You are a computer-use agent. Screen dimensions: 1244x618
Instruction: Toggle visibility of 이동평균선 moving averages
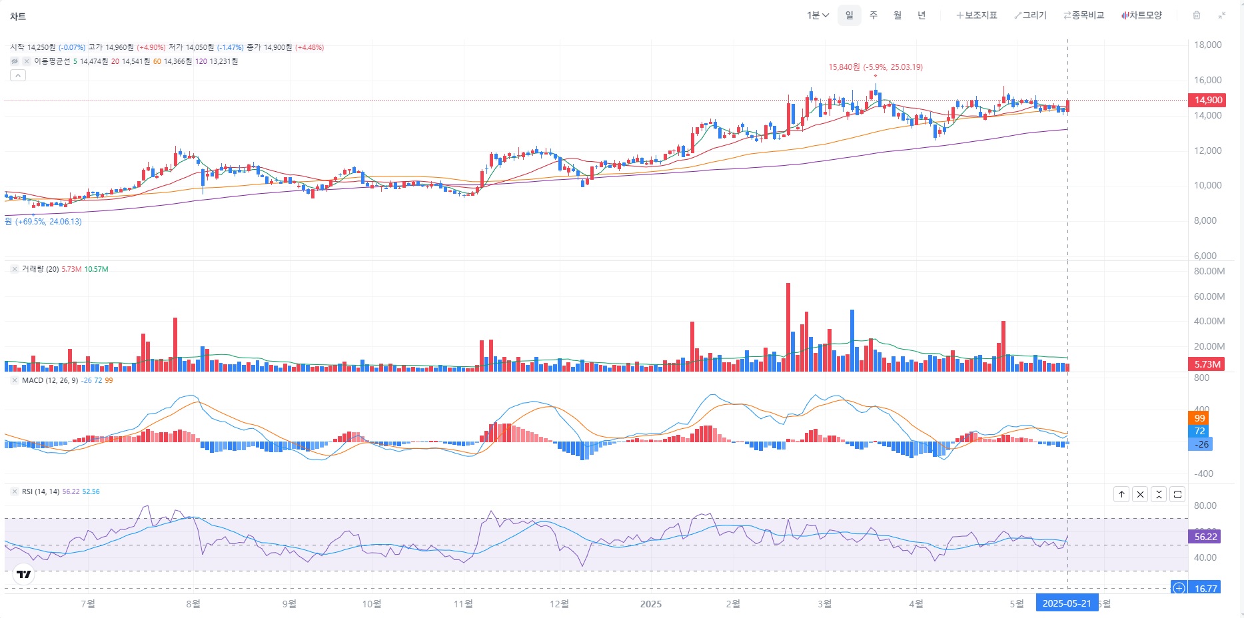(15, 61)
